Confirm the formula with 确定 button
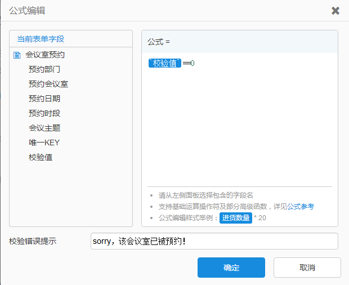The height and width of the screenshot is (285, 349). click(x=231, y=268)
